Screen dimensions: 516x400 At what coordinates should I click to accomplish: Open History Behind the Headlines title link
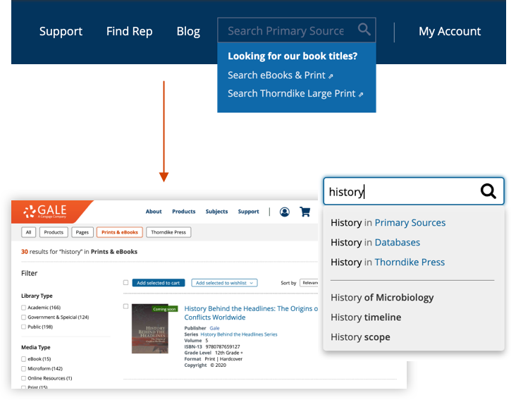tap(251, 313)
